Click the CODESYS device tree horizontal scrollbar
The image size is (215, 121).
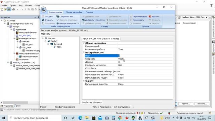pyautogui.click(x=15, y=103)
